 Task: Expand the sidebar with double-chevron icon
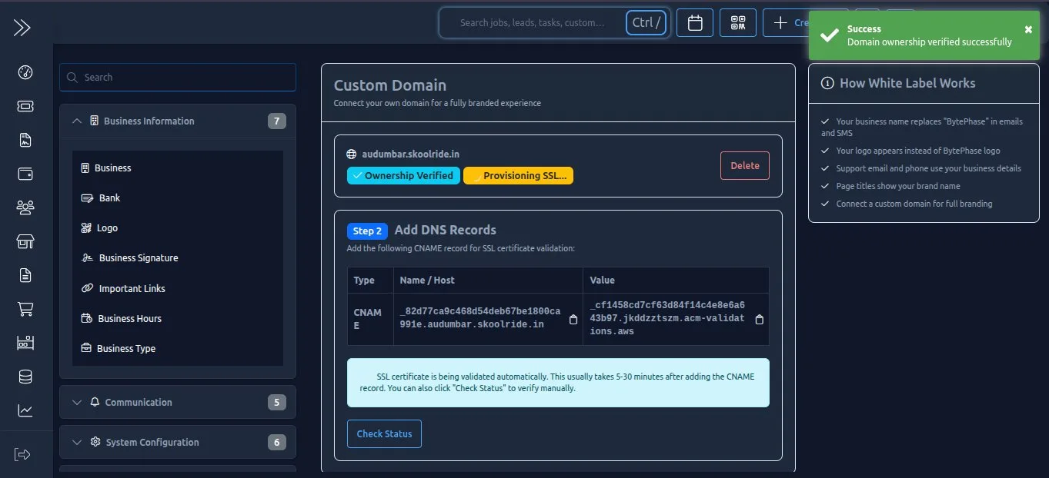click(x=22, y=28)
